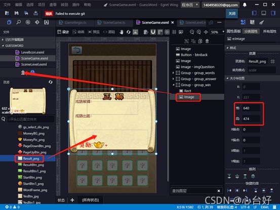Click the fit to screen crosshair icon
The width and height of the screenshot is (280, 210).
(206, 32)
